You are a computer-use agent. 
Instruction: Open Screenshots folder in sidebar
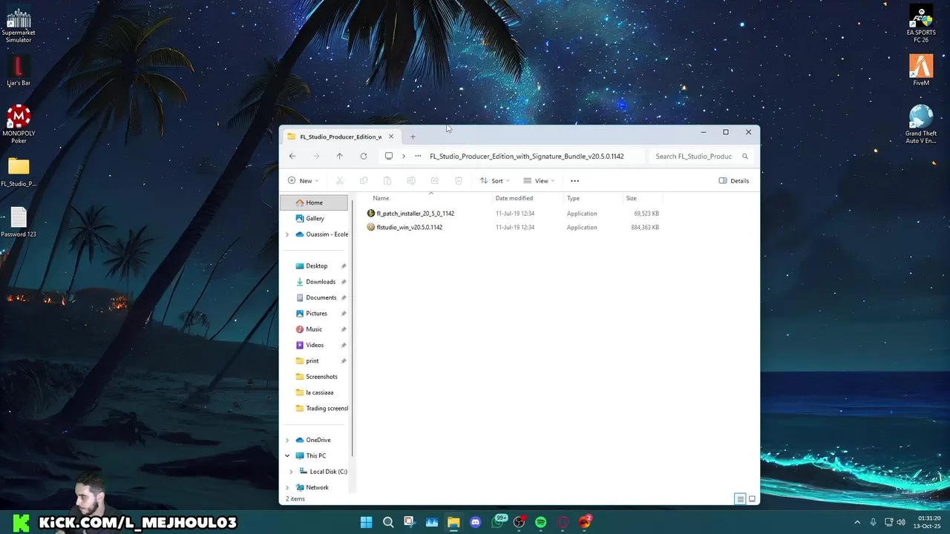pyautogui.click(x=321, y=377)
